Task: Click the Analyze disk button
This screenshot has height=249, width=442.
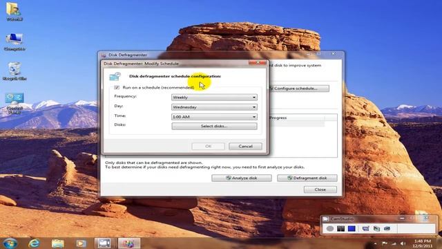Action: pos(242,178)
